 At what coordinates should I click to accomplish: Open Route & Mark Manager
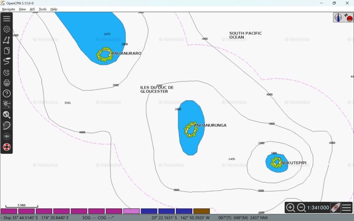[x=7, y=51]
